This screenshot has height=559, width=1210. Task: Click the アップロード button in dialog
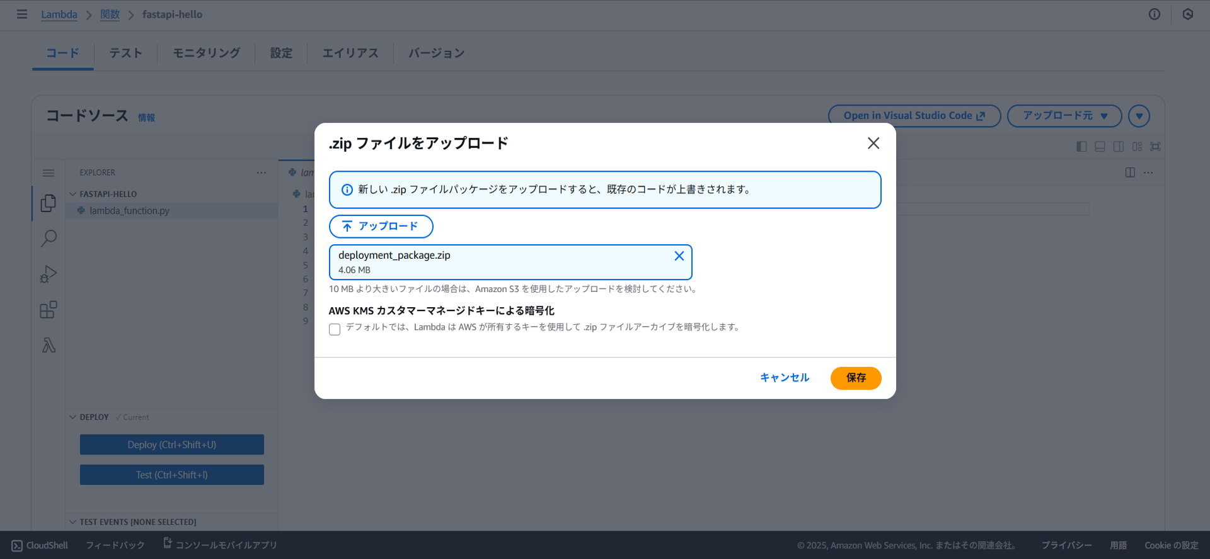381,226
